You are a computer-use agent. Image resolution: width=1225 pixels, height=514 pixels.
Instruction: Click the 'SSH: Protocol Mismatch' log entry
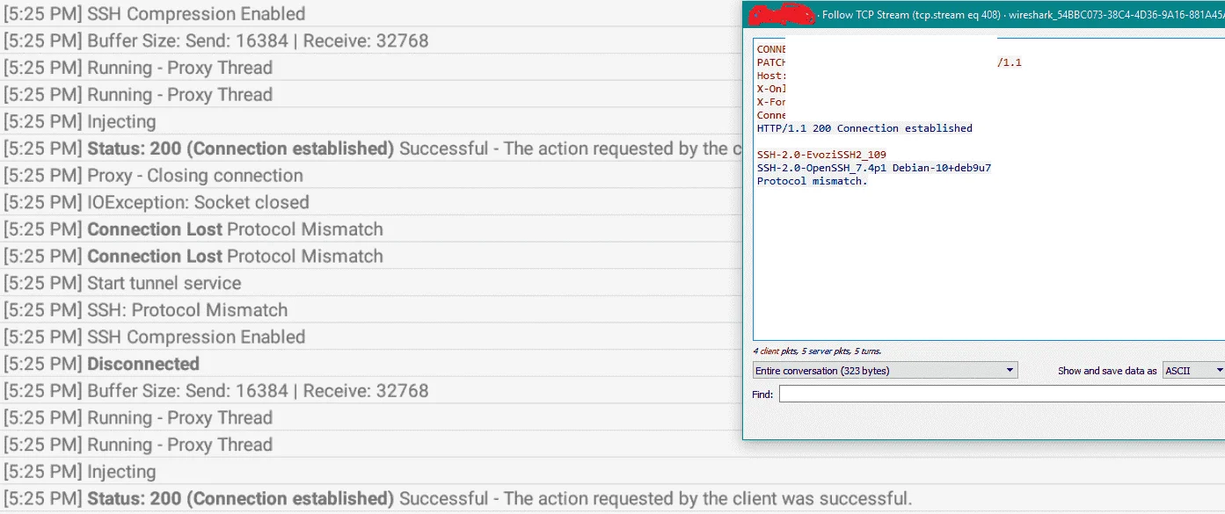pyautogui.click(x=145, y=310)
